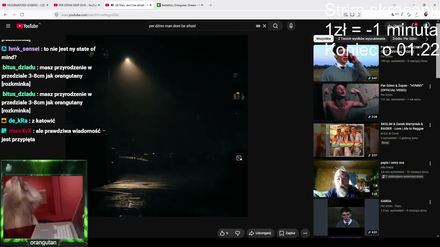Close the PER DŻINN DEEP DIVE tab

point(99,5)
